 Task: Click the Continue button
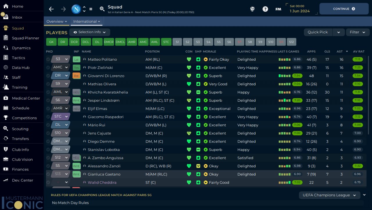(x=344, y=9)
